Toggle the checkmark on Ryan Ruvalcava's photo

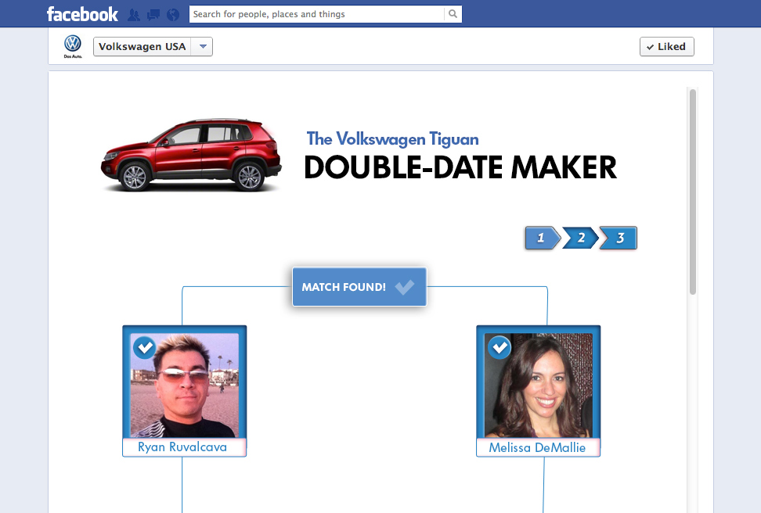point(144,347)
